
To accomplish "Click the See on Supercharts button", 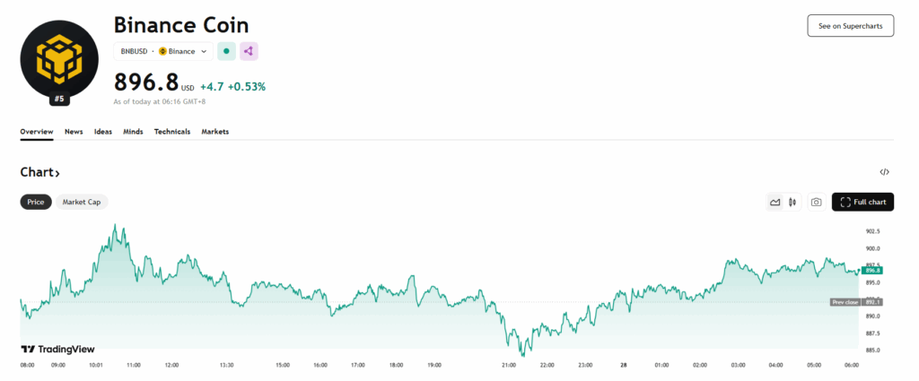I will [x=850, y=26].
